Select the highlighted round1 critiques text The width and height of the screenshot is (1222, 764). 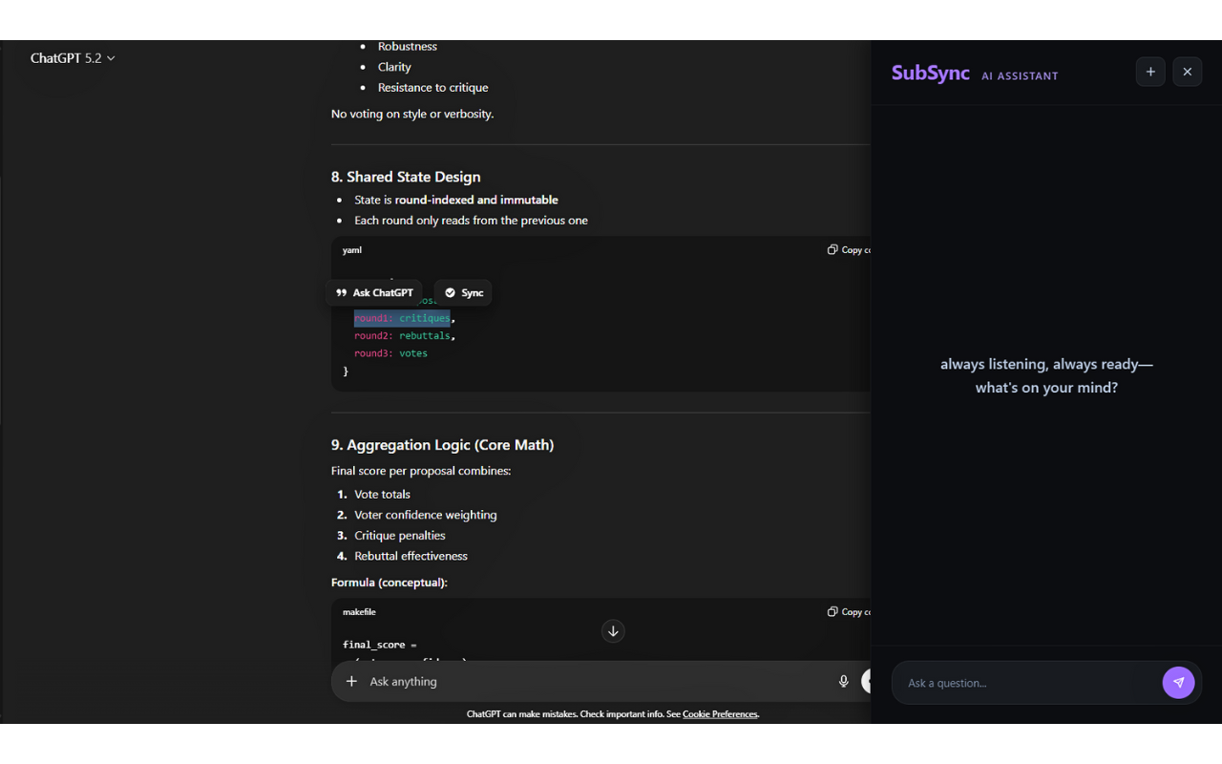(x=402, y=318)
